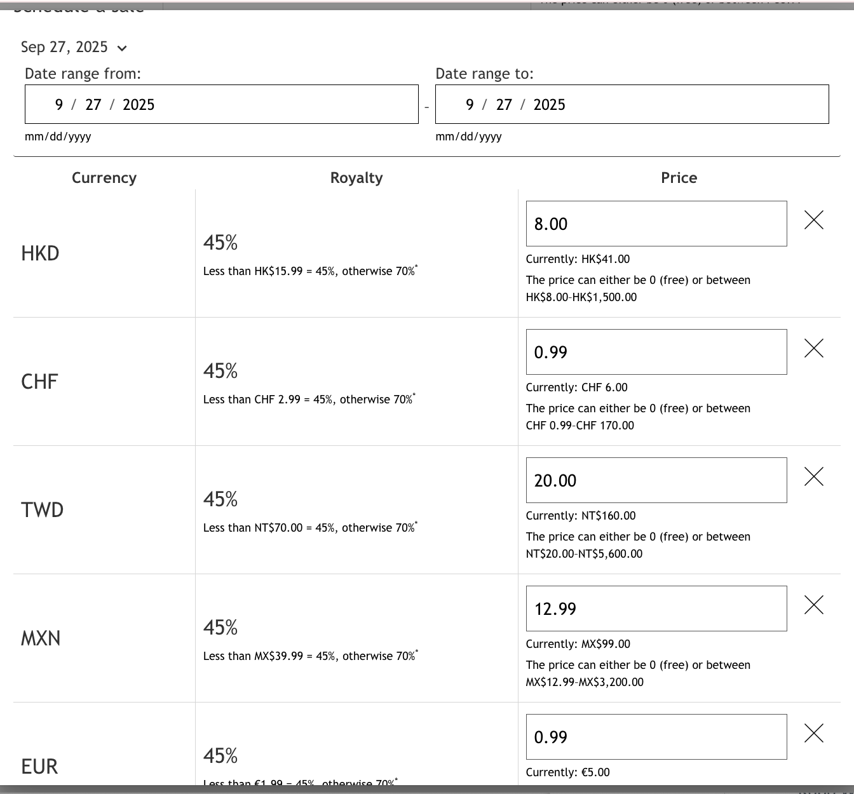Screen dimensions: 854x794
Task: Select the year field in Date range to
Action: point(550,104)
